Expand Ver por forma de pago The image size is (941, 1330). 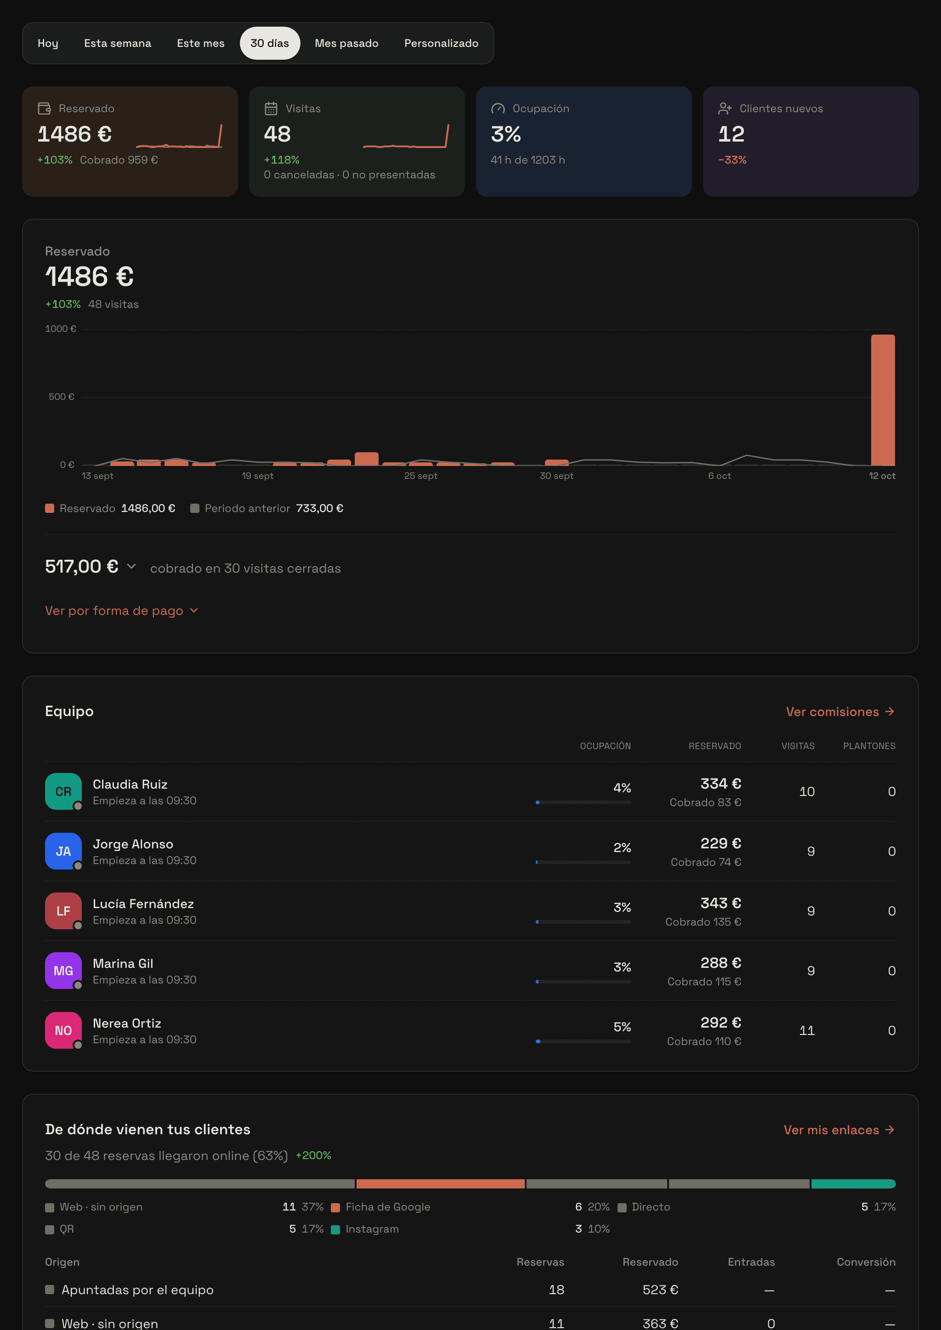click(122, 610)
